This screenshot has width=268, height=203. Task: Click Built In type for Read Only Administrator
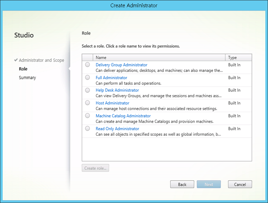click(x=234, y=129)
